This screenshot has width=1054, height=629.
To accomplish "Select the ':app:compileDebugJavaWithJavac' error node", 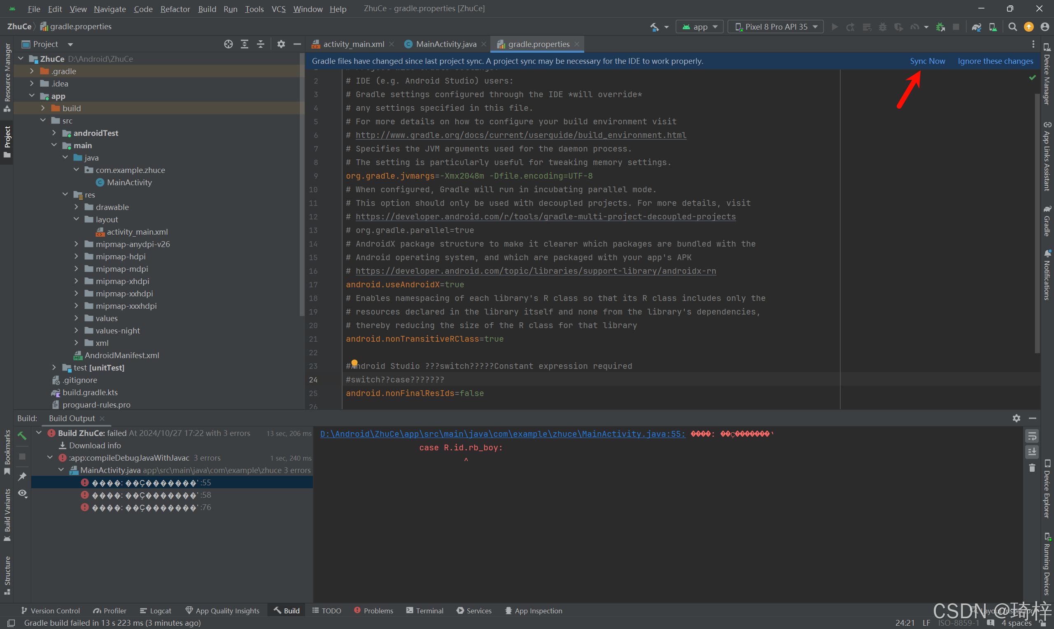I will click(129, 458).
